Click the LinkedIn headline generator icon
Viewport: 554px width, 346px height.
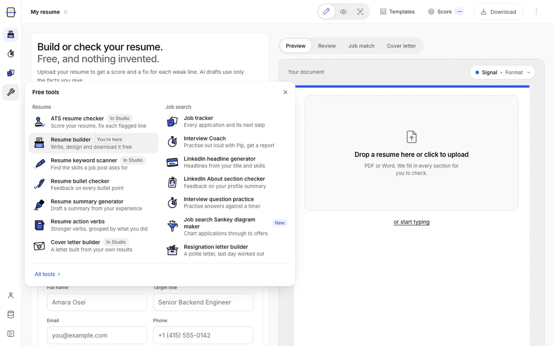click(172, 162)
